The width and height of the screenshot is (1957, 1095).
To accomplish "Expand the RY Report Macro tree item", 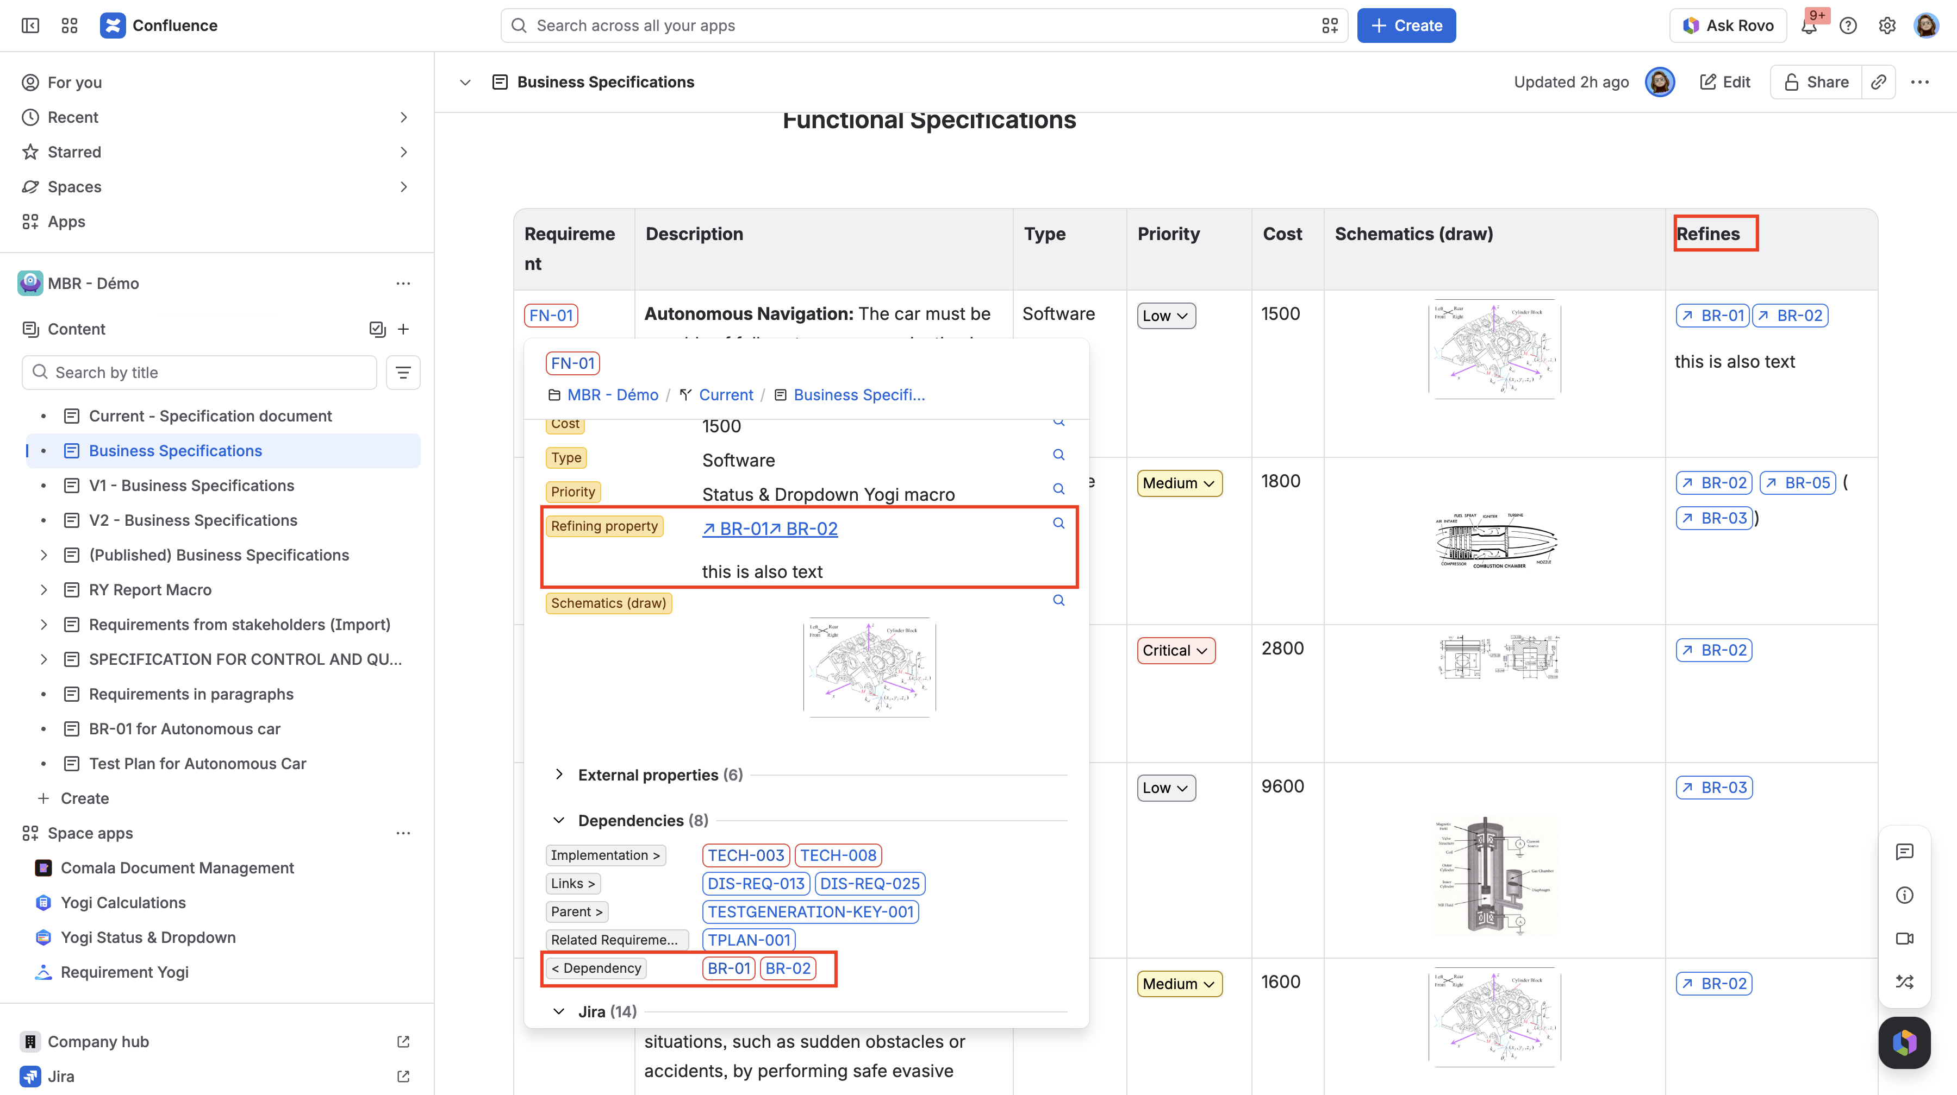I will coord(43,590).
